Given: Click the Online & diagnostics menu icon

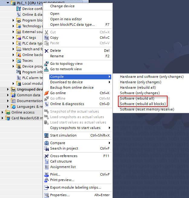Looking at the screenshot, I should (x=46, y=104).
